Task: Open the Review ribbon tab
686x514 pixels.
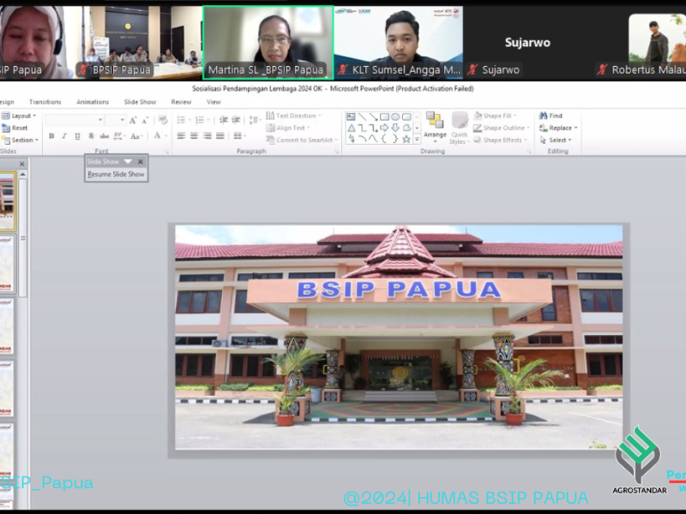Action: pyautogui.click(x=181, y=102)
